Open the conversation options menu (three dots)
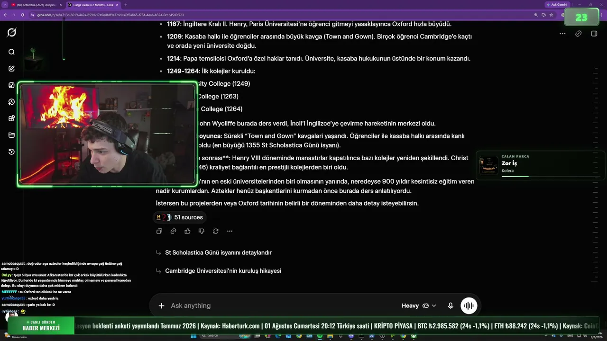This screenshot has width=607, height=341. (x=562, y=34)
